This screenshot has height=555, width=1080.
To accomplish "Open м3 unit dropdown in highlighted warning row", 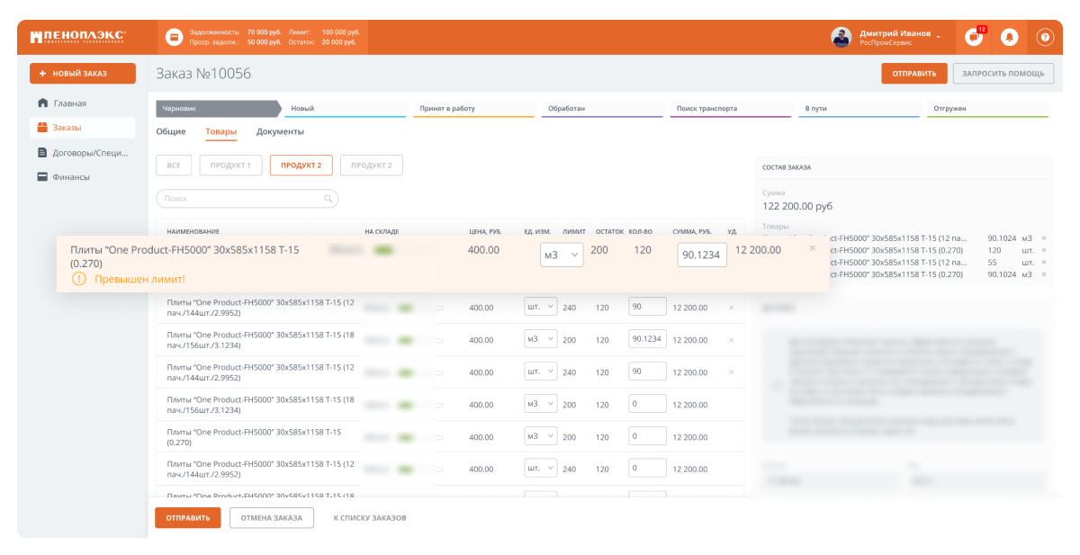I will tap(562, 255).
